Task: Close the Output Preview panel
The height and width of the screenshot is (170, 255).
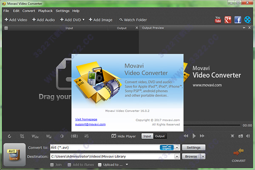Action: 249,28
